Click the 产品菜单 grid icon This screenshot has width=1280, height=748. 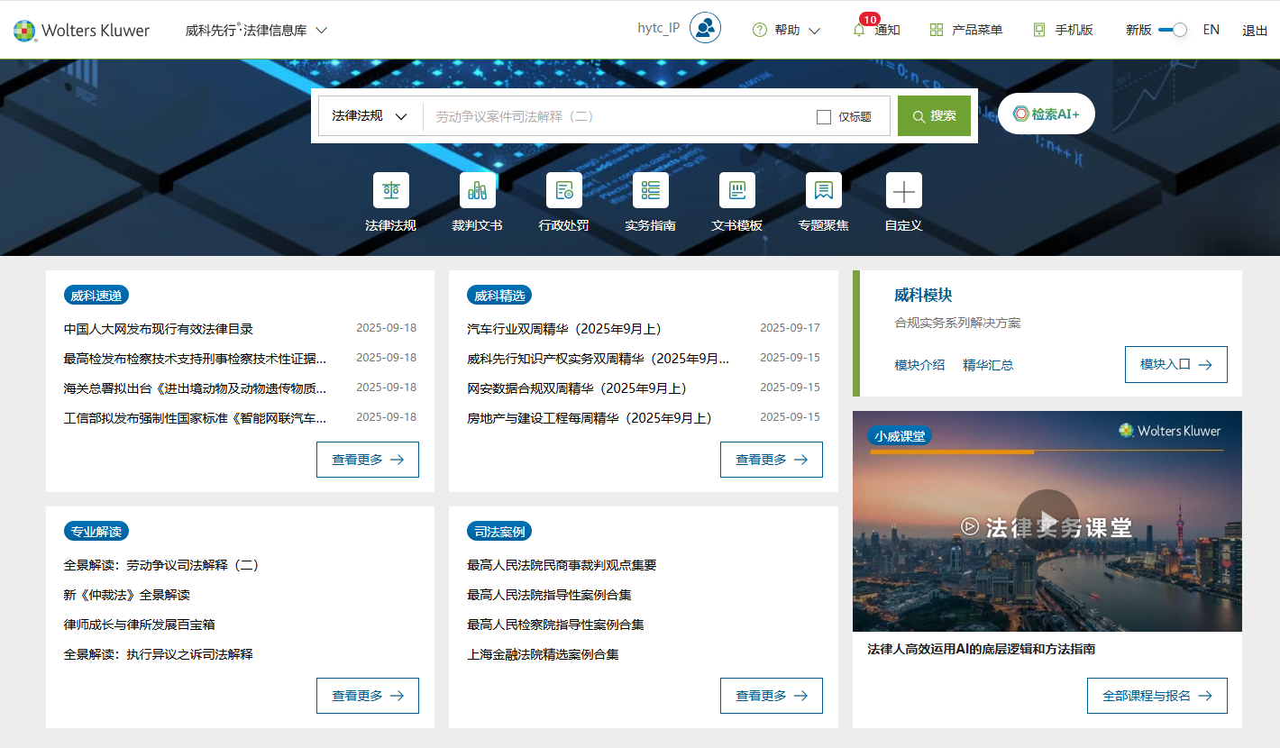coord(937,30)
